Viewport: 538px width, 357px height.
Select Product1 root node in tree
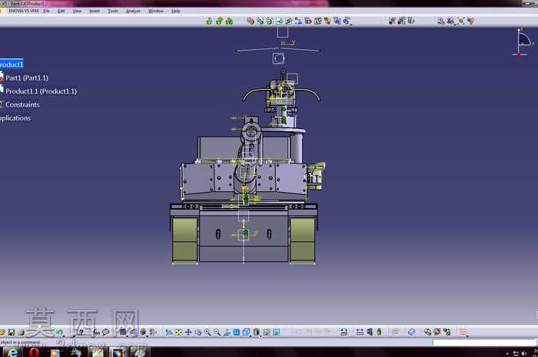tap(12, 64)
